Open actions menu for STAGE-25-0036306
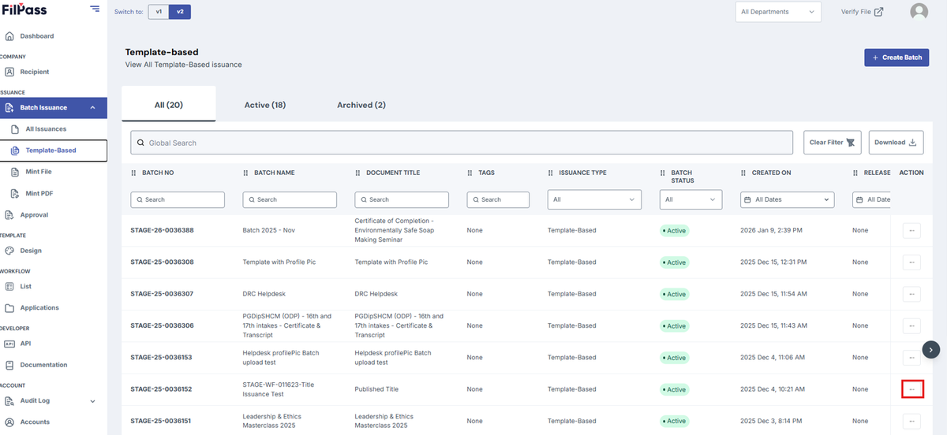 point(911,325)
